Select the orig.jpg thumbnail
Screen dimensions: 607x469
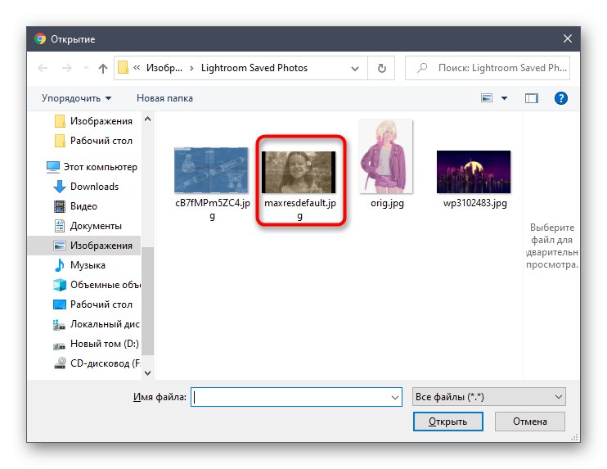[x=386, y=156]
